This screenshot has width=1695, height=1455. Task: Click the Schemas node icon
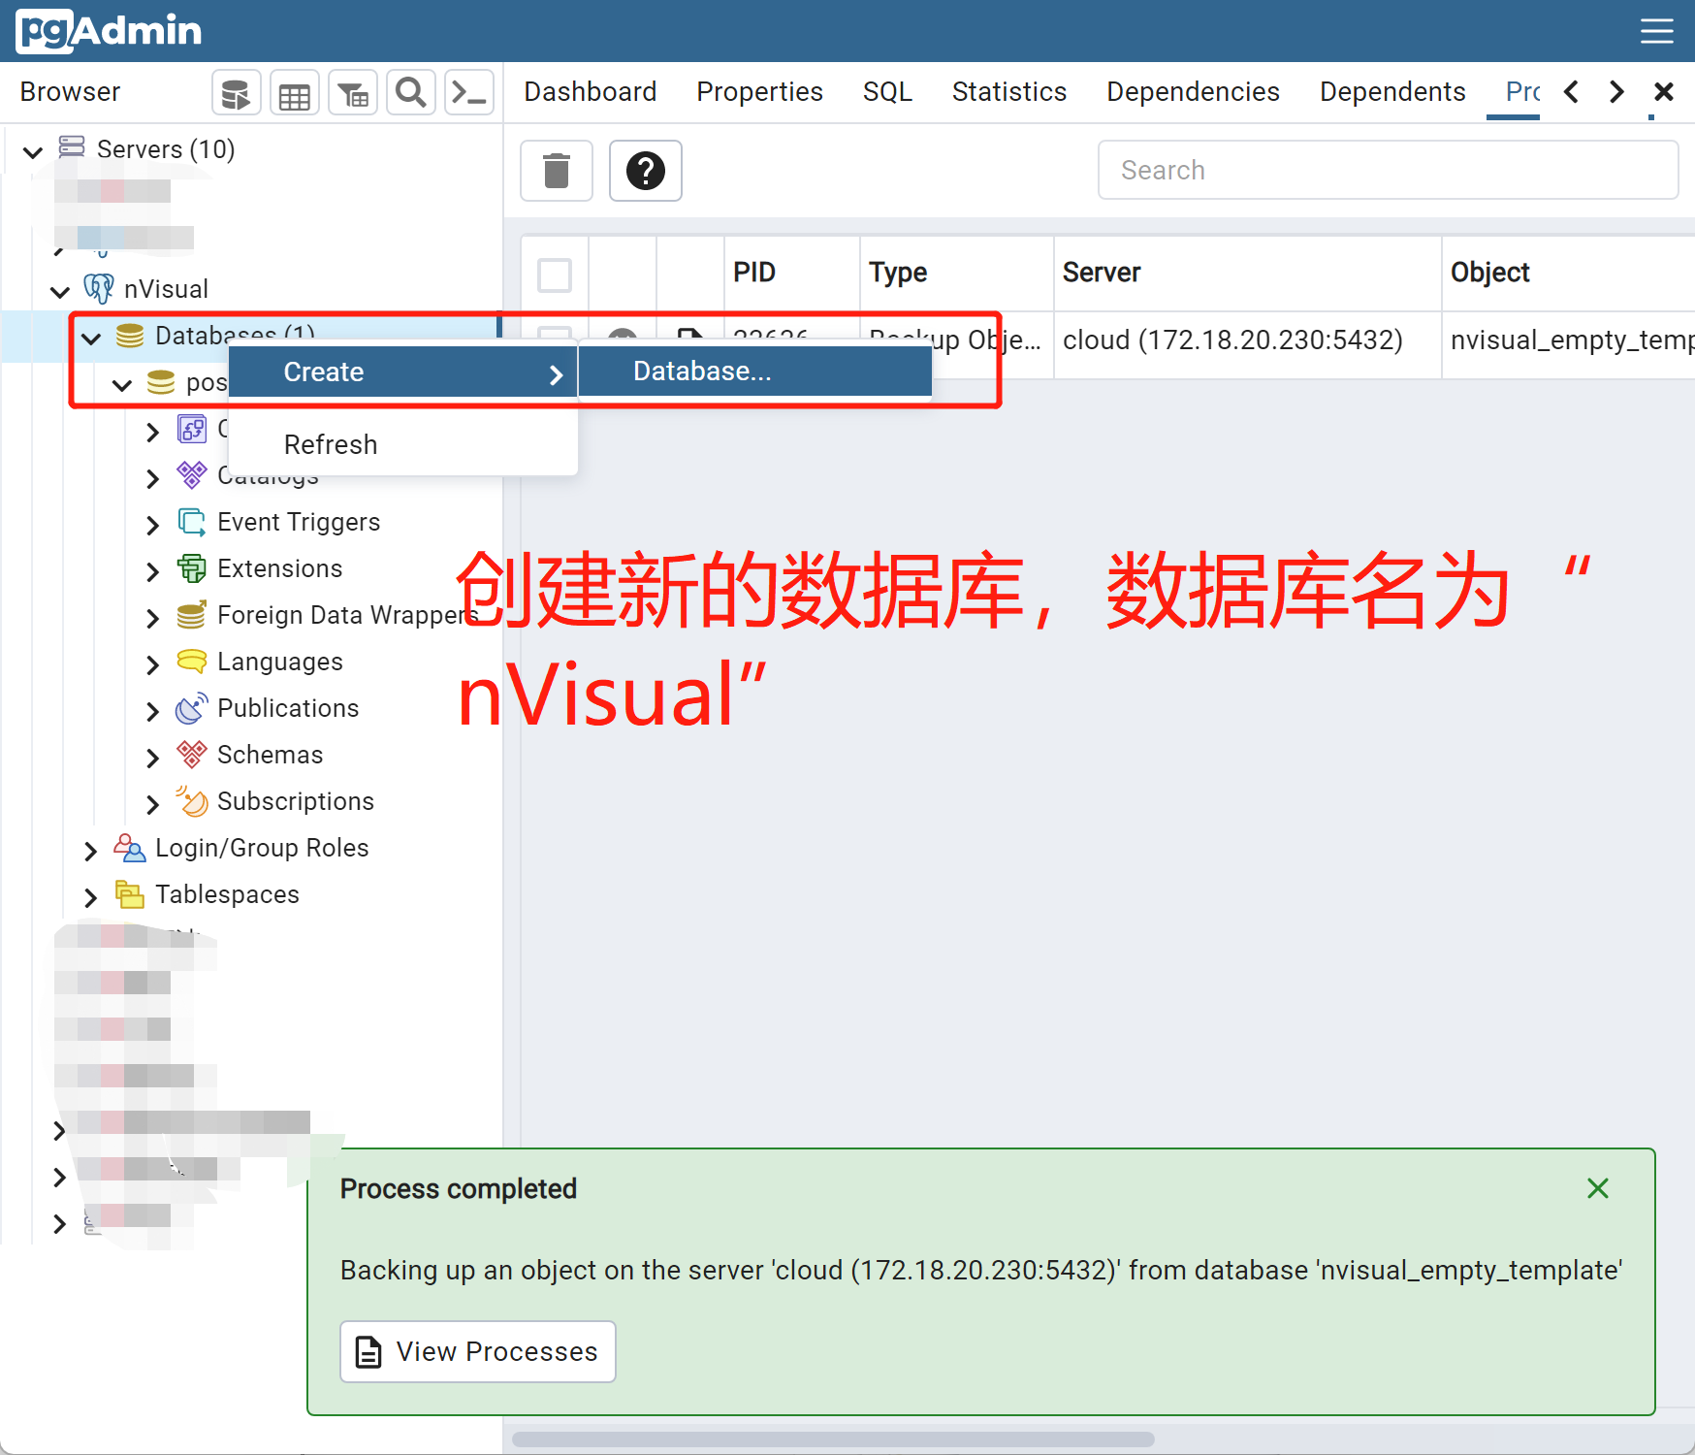(x=192, y=755)
